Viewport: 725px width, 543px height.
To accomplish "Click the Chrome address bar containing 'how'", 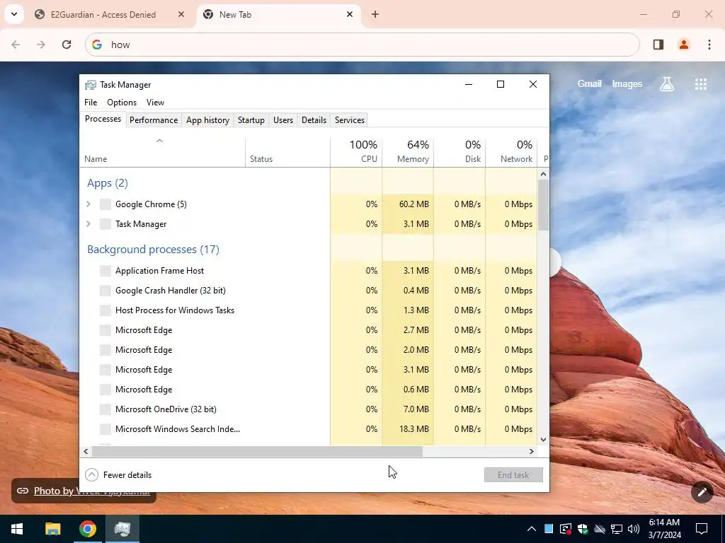I will (x=362, y=45).
